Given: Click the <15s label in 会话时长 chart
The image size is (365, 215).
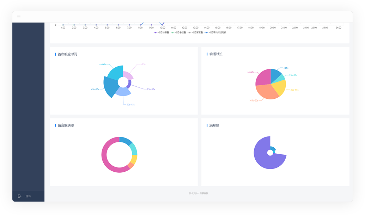Looking at the screenshot, I should pos(286,68).
